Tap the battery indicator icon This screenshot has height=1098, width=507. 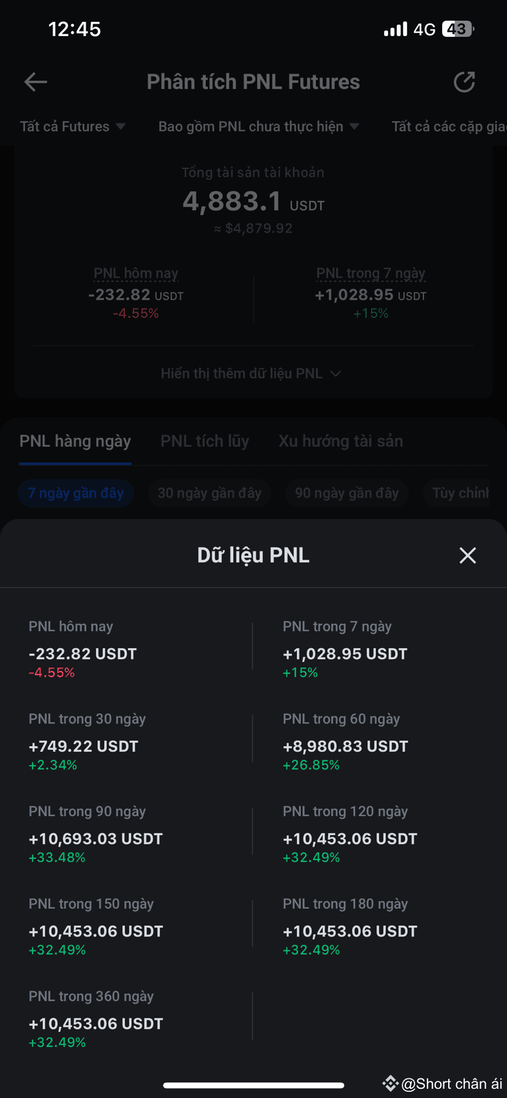[458, 29]
